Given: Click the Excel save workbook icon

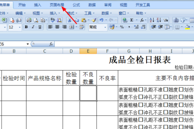Looking at the screenshot, I should (x=4, y=20).
